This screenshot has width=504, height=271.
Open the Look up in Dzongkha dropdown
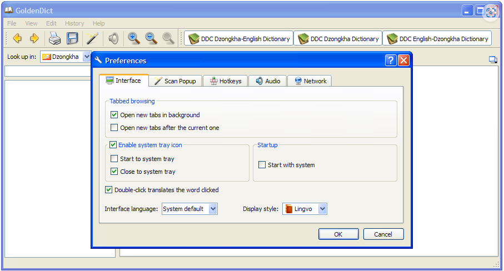pyautogui.click(x=66, y=57)
